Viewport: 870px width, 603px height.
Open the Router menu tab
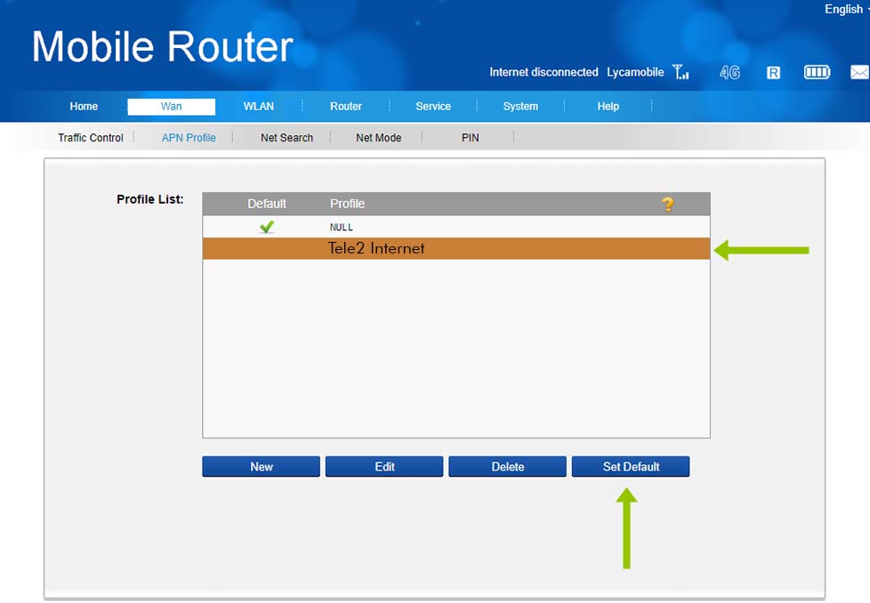tap(346, 107)
